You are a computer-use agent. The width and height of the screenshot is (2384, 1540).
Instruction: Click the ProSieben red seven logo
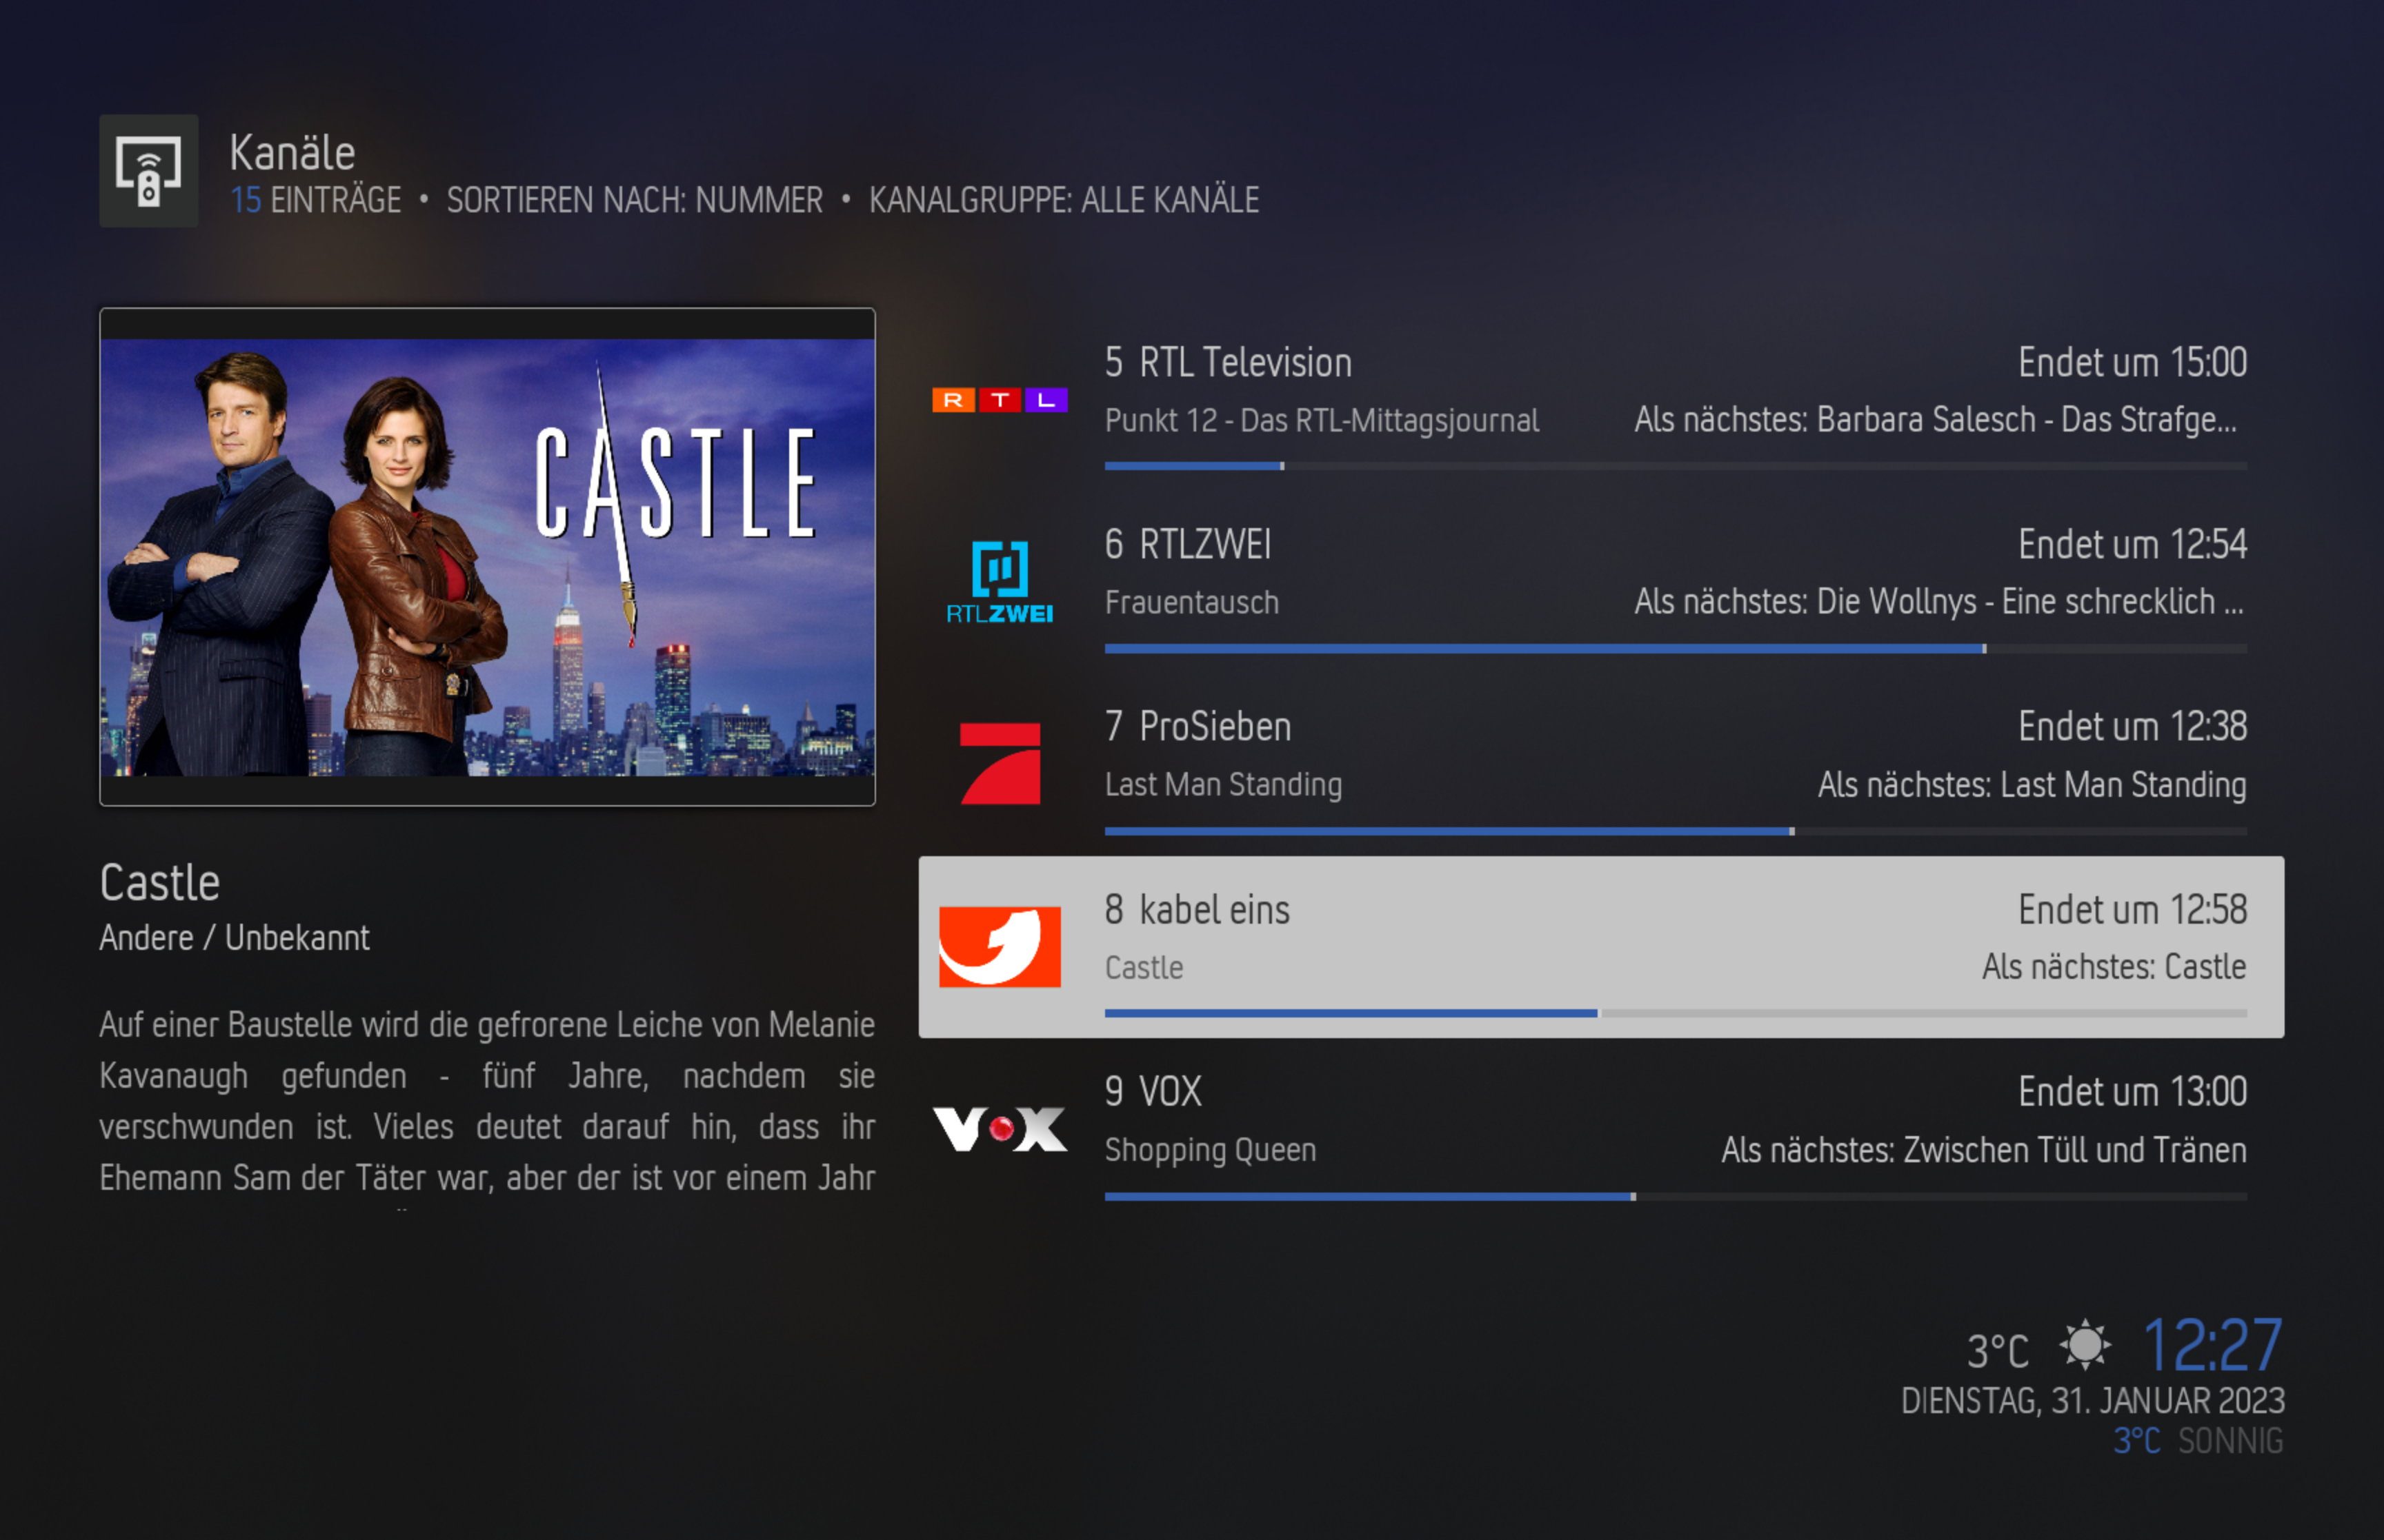click(1000, 764)
